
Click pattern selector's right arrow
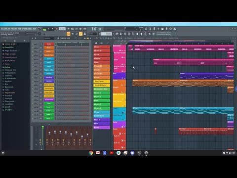113,34
